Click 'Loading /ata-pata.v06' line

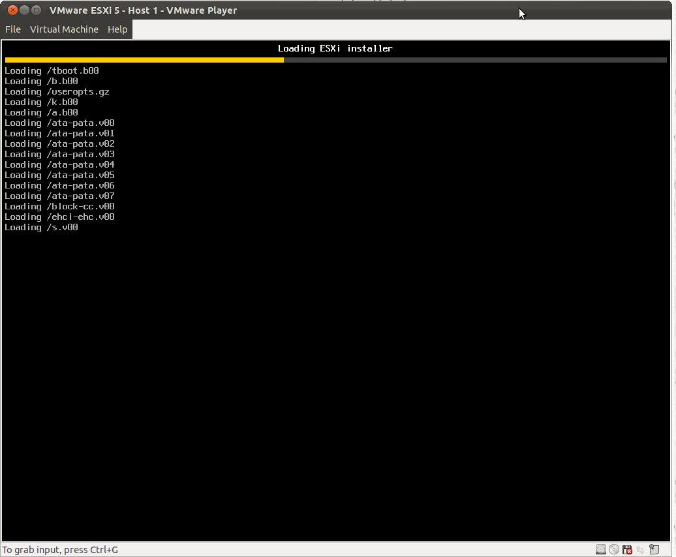pyautogui.click(x=59, y=186)
